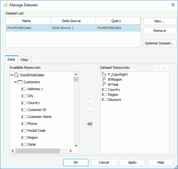
Task: Click the vertical scrollbar up arrow
Action: click(76, 74)
